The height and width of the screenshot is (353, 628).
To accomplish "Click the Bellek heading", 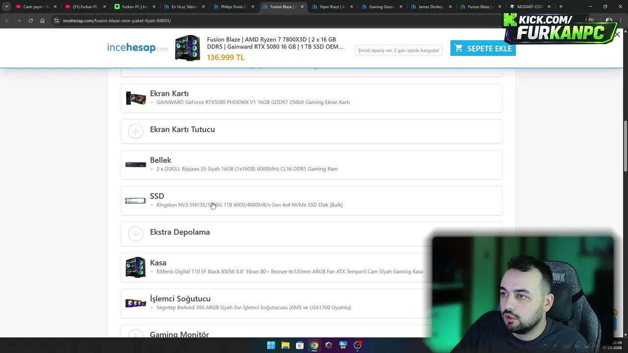I will point(160,160).
